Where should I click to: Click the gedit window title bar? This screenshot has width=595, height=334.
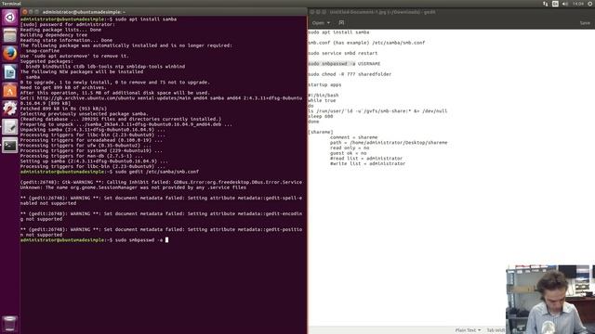coord(451,12)
